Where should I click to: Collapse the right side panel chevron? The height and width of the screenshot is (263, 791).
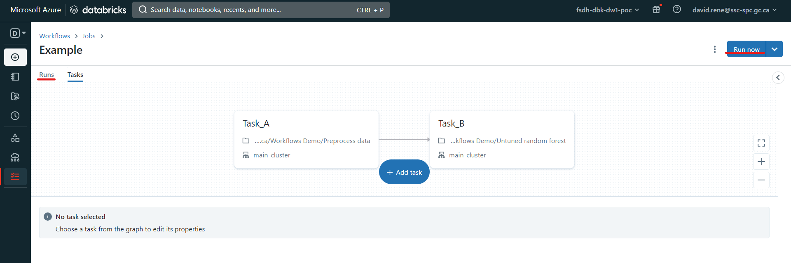[x=778, y=77]
